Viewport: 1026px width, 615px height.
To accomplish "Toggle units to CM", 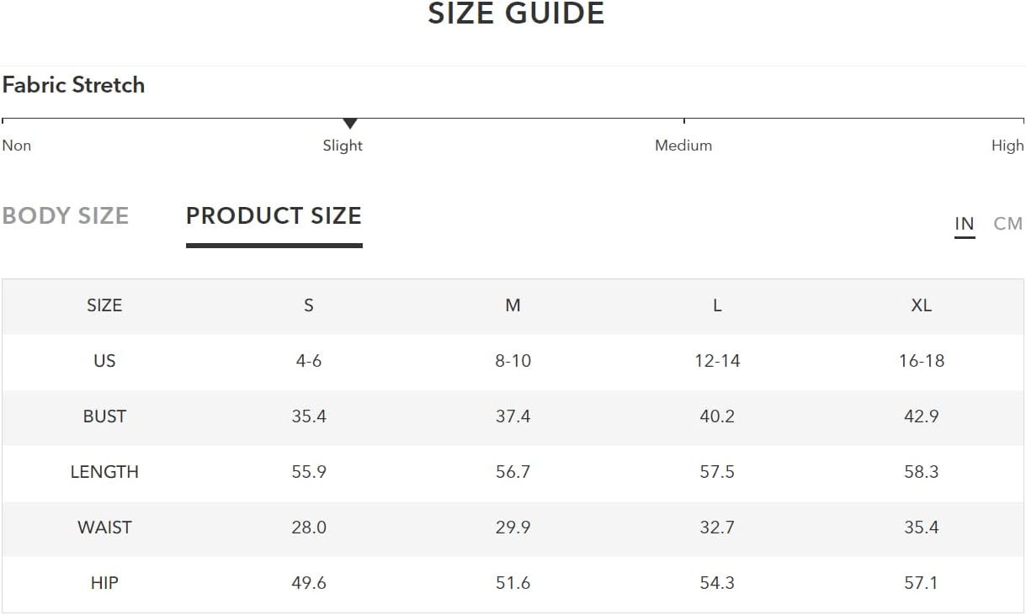I will (1007, 224).
